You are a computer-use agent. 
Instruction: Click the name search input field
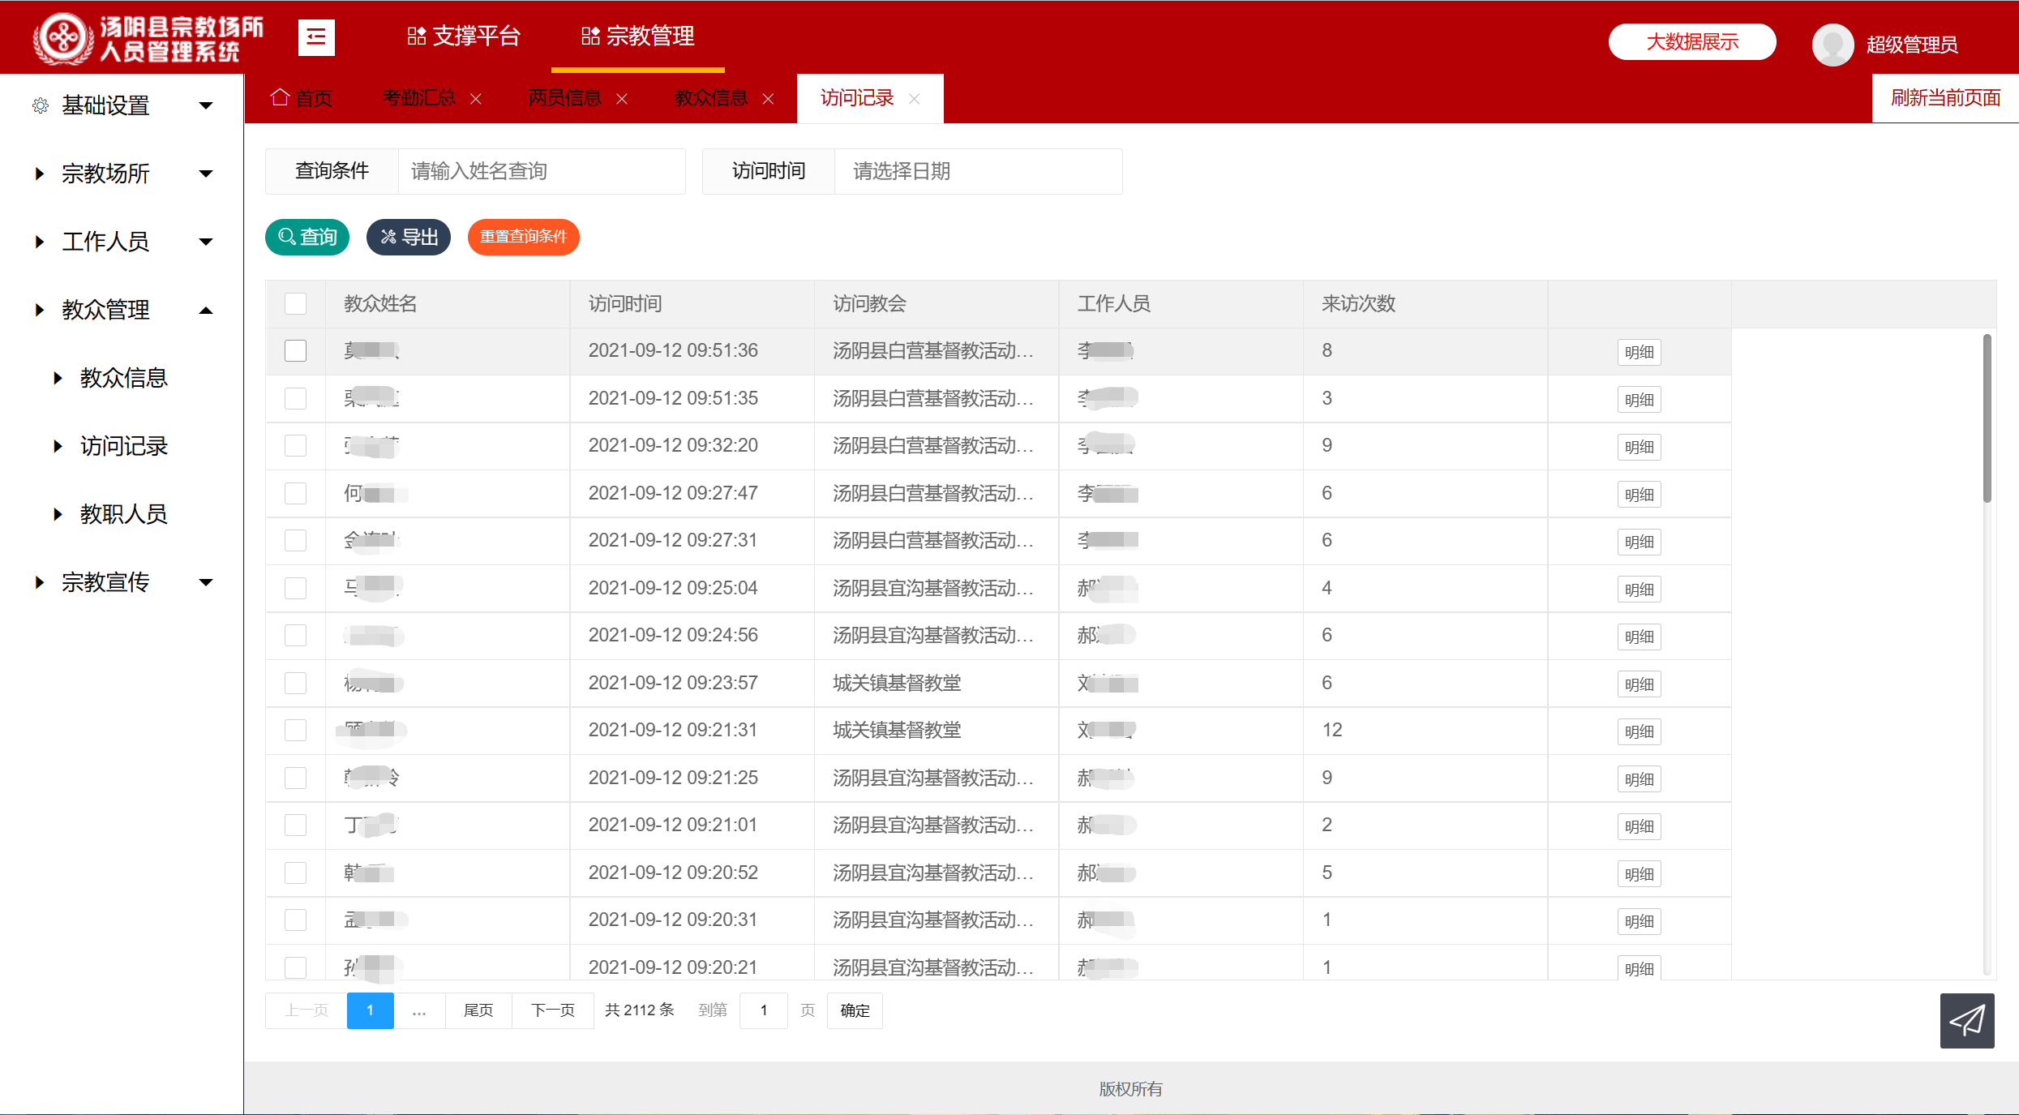(542, 171)
